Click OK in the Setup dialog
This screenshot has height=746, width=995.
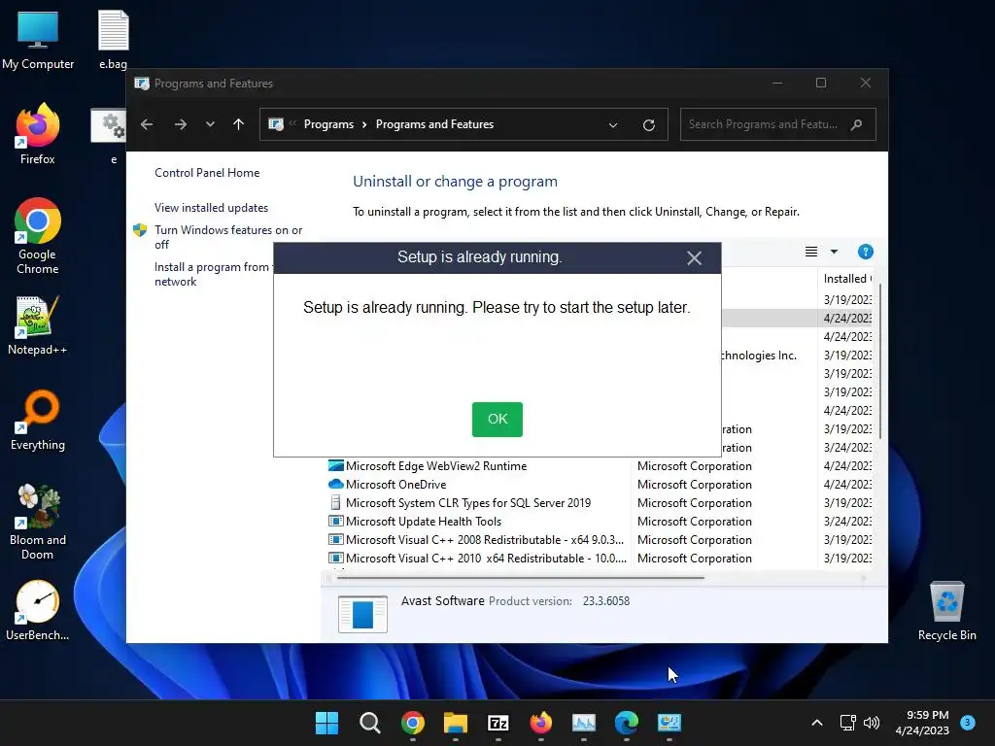[497, 420]
